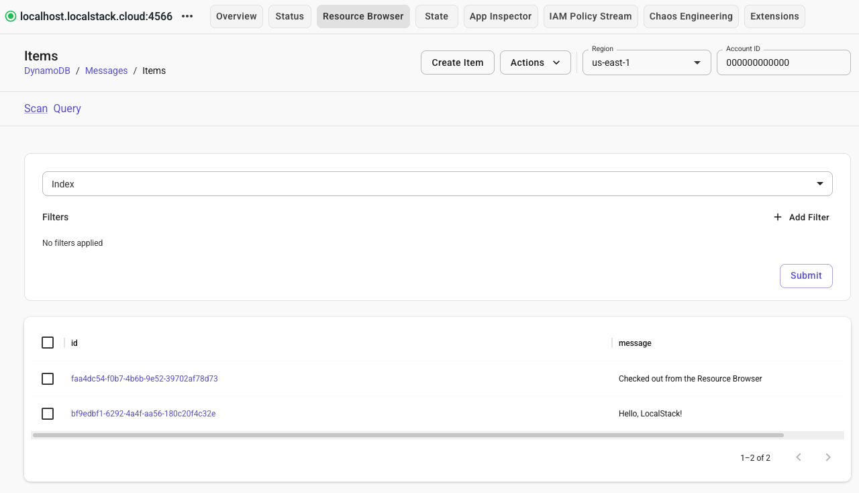Open item faa4dc54-f0b7-4b6b-9e52-39702af78d73
The width and height of the screenshot is (859, 493).
(x=144, y=379)
